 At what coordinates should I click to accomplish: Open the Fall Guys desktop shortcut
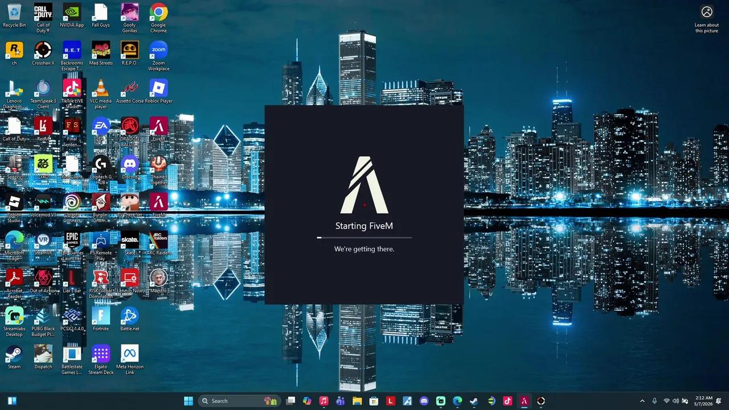point(101,16)
